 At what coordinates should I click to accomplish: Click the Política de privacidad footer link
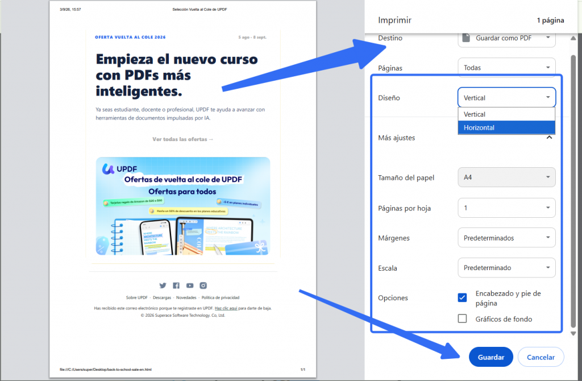point(221,298)
